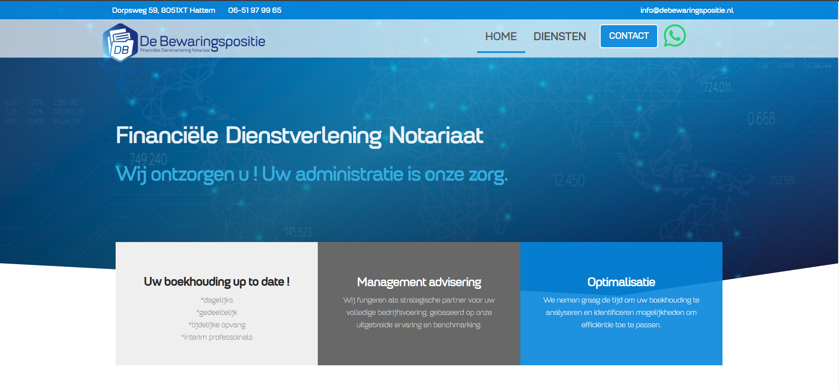Click the 'Wij ontzorgen u' tagline
This screenshot has width=839, height=390.
click(312, 174)
